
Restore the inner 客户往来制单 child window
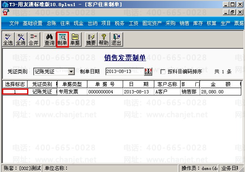pyautogui.click(x=232, y=12)
